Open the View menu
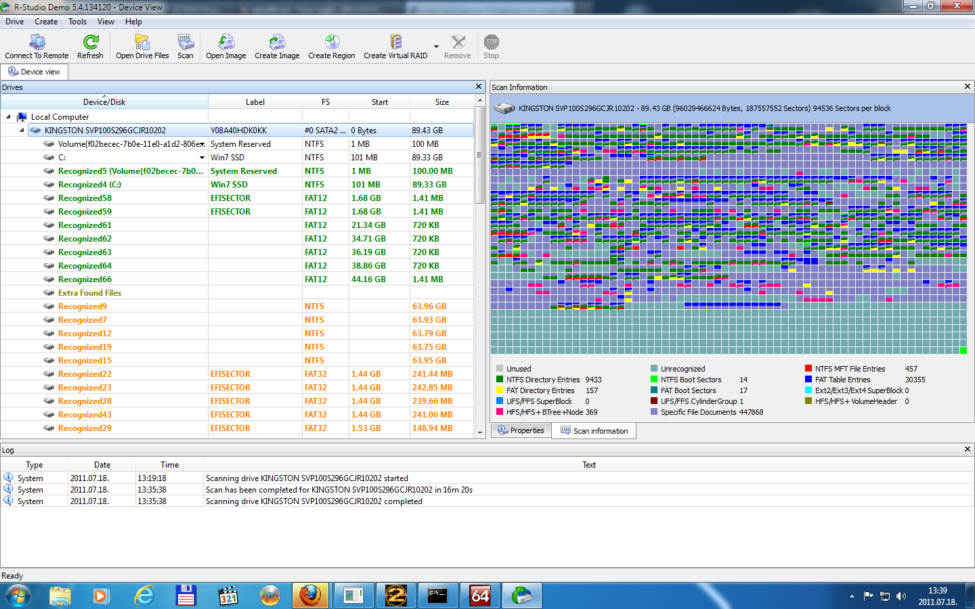 click(106, 22)
